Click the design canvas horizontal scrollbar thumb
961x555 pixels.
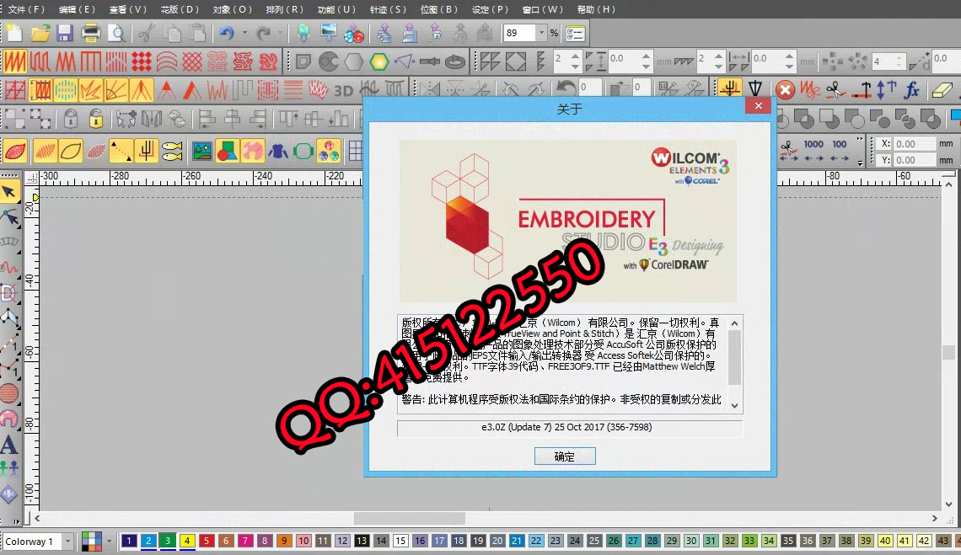(410, 518)
